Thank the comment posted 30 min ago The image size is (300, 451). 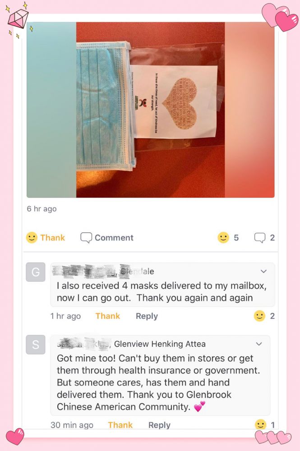pyautogui.click(x=120, y=425)
